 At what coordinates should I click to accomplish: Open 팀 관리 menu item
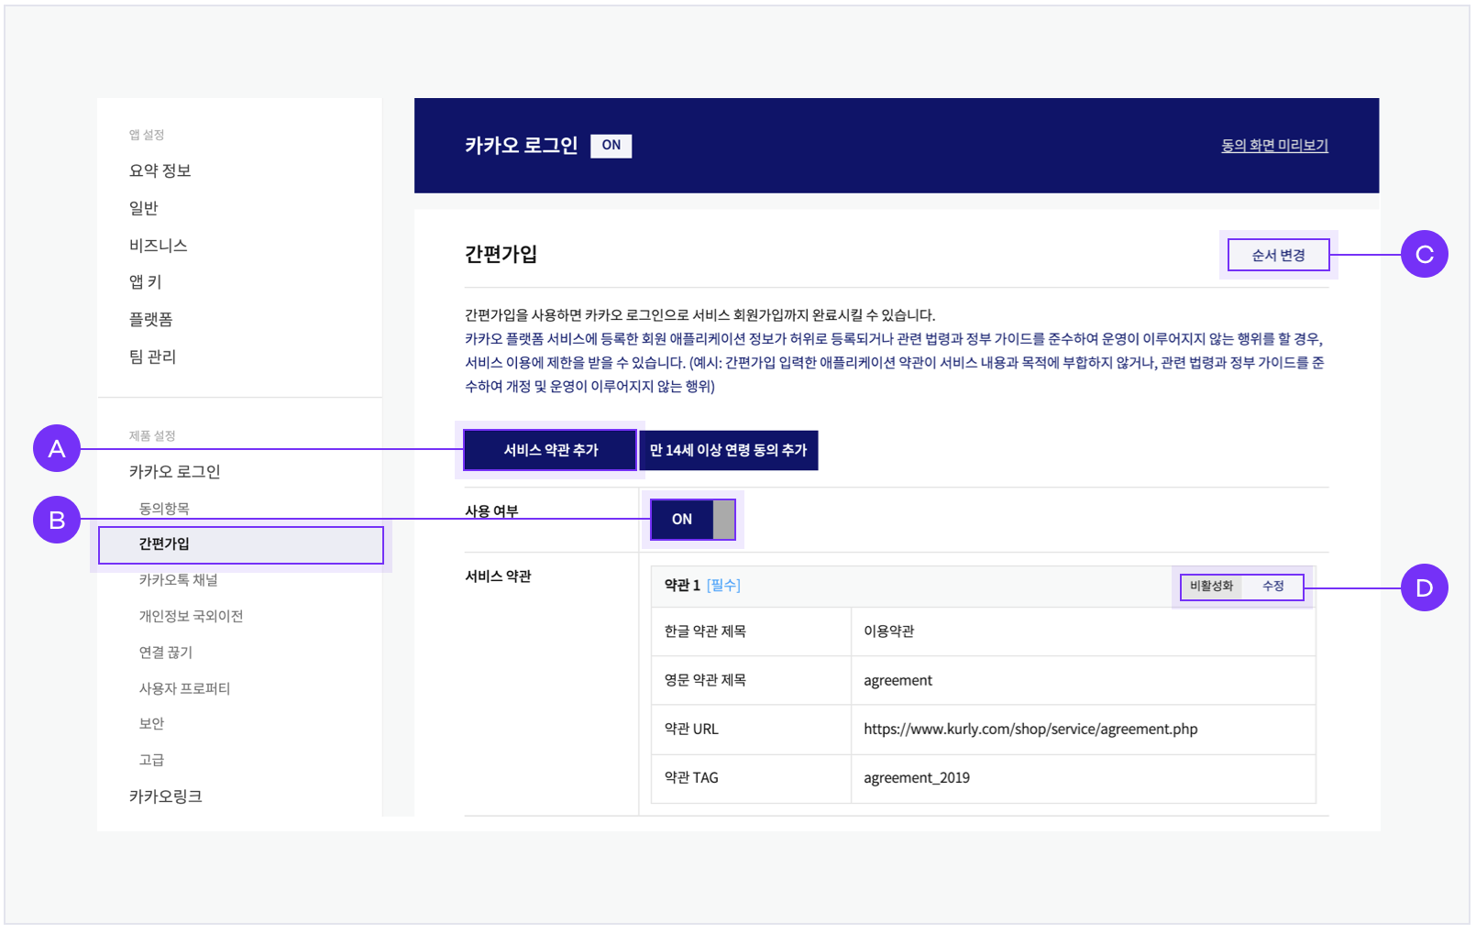[x=153, y=357]
